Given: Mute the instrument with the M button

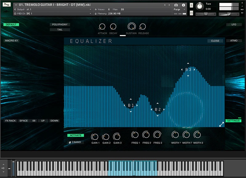Looking at the screenshot, I should [x=192, y=13].
